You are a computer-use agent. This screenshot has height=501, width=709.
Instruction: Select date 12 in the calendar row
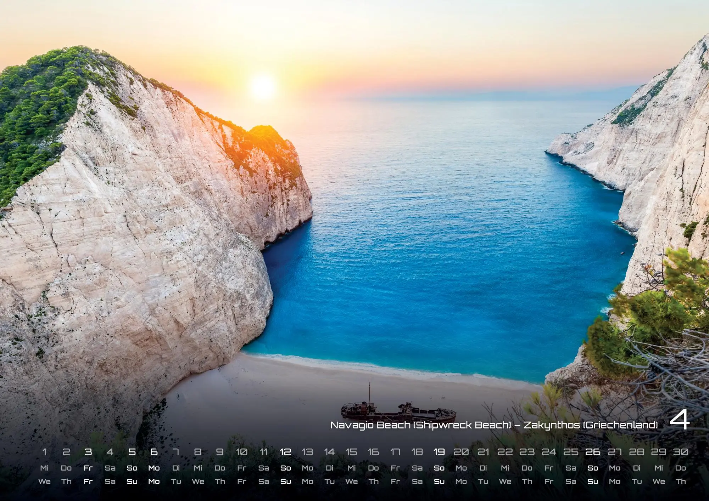coord(285,452)
